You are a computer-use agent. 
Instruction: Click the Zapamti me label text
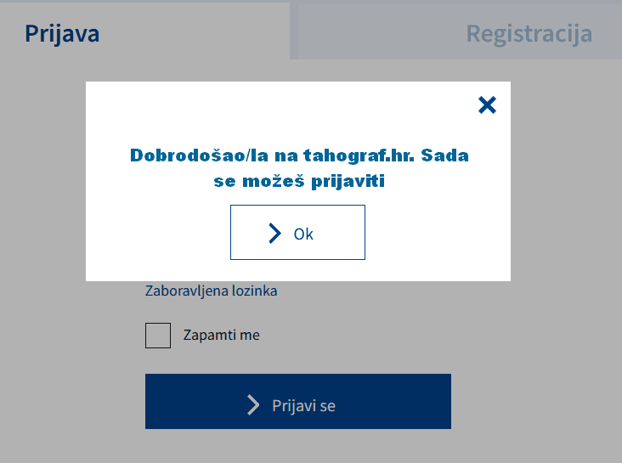tap(221, 335)
